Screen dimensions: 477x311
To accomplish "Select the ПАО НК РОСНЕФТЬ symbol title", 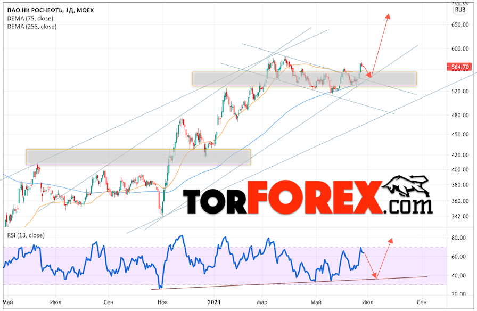I will 36,10.
